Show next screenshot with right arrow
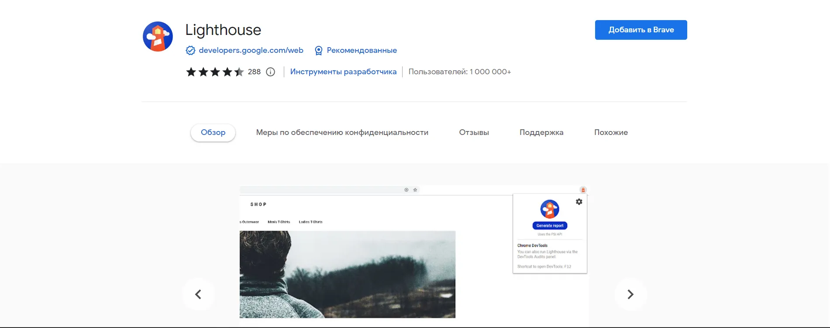 pyautogui.click(x=630, y=294)
